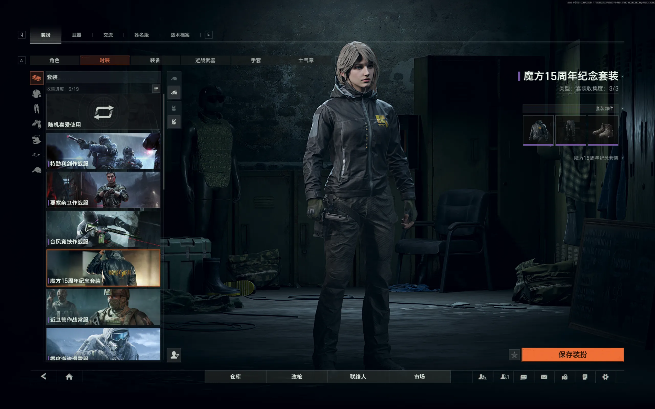Favorite this outfit with the star icon
Viewport: 655px width, 409px height.
coord(514,355)
